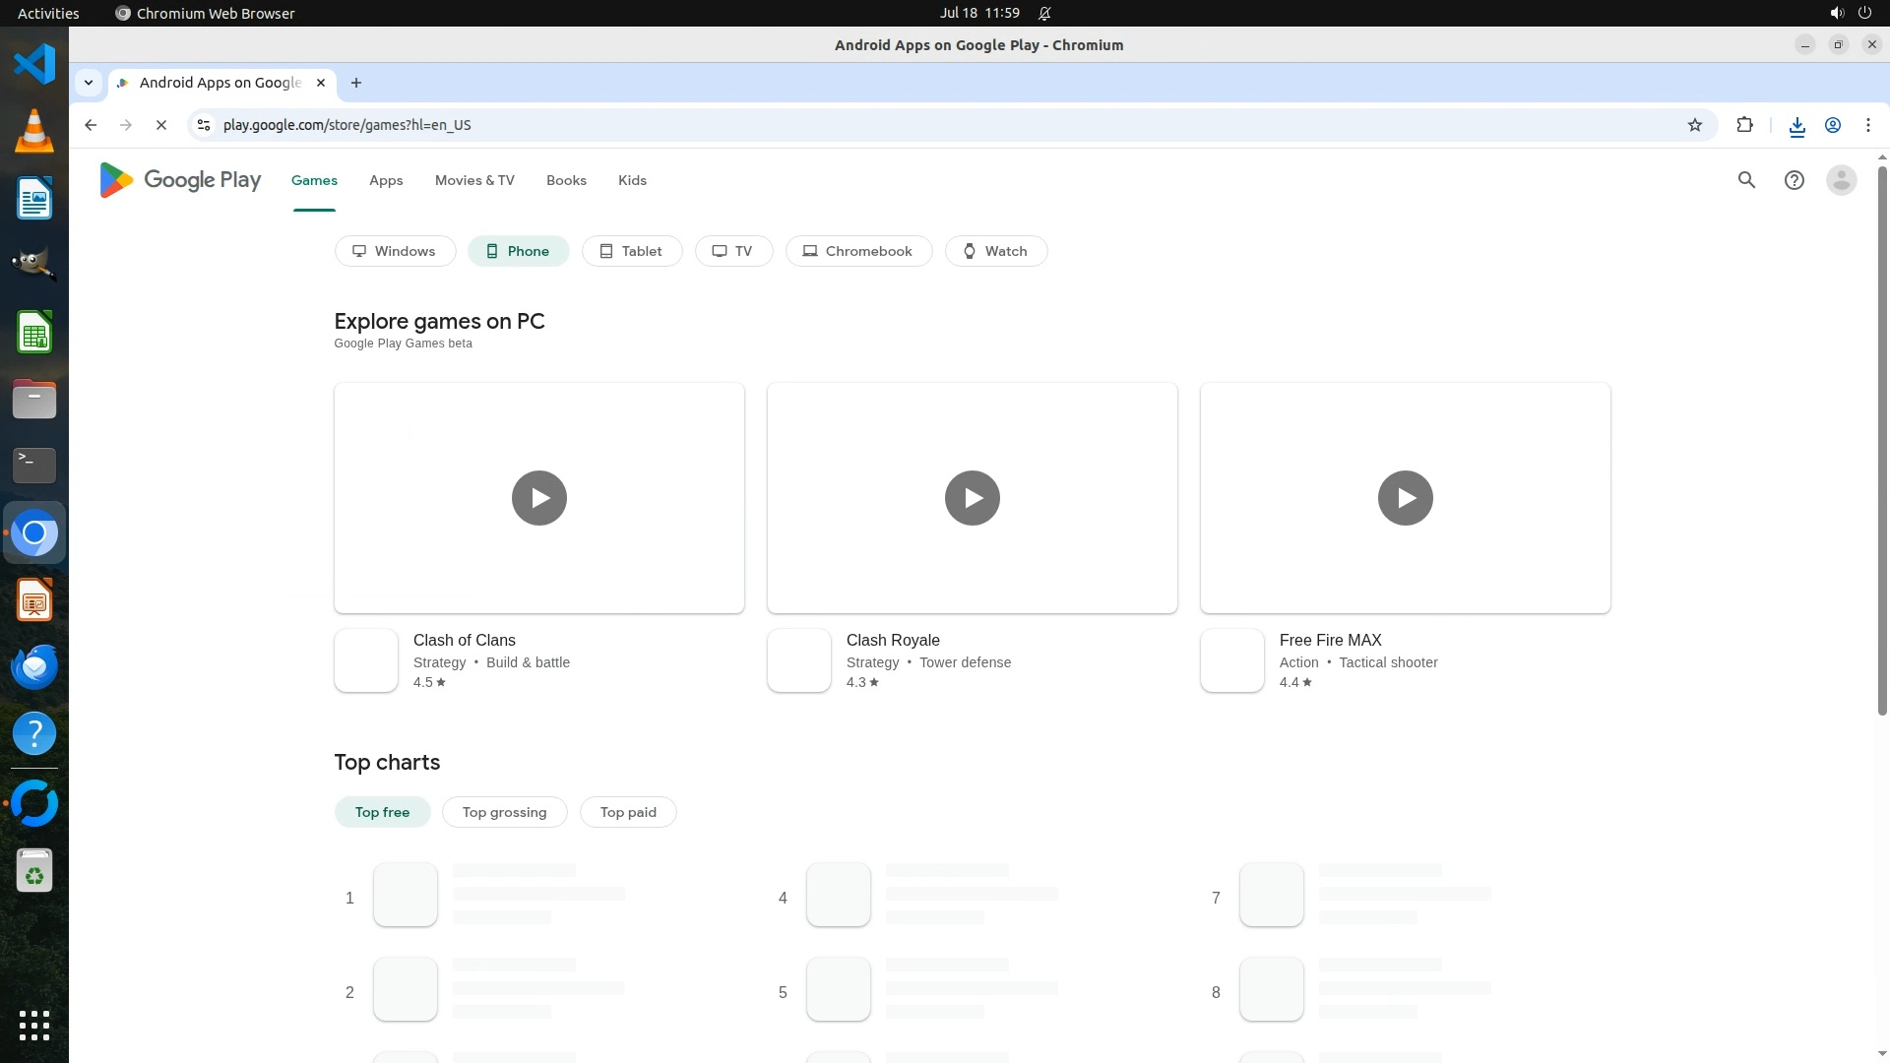Viewport: 1890px width, 1063px height.
Task: Expand the tab search dropdown arrow
Action: 89,83
